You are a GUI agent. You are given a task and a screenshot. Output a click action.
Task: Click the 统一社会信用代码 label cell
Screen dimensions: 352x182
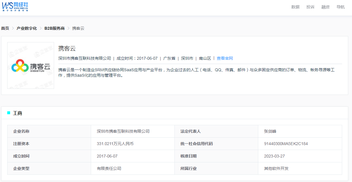[216, 144]
